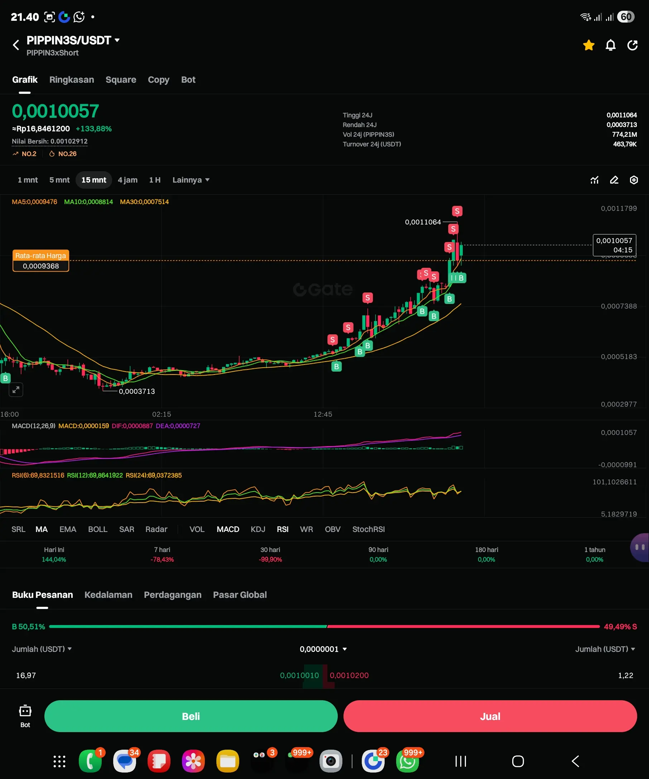Switch to the Ringkasan tab
The height and width of the screenshot is (779, 649).
pyautogui.click(x=72, y=80)
